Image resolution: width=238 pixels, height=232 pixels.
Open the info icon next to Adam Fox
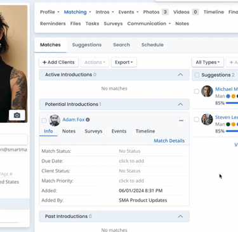pyautogui.click(x=88, y=120)
